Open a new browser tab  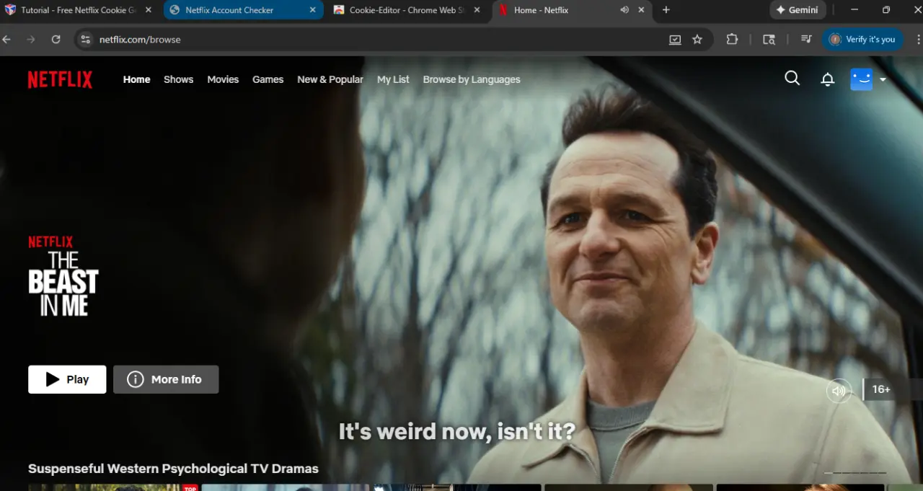tap(666, 10)
